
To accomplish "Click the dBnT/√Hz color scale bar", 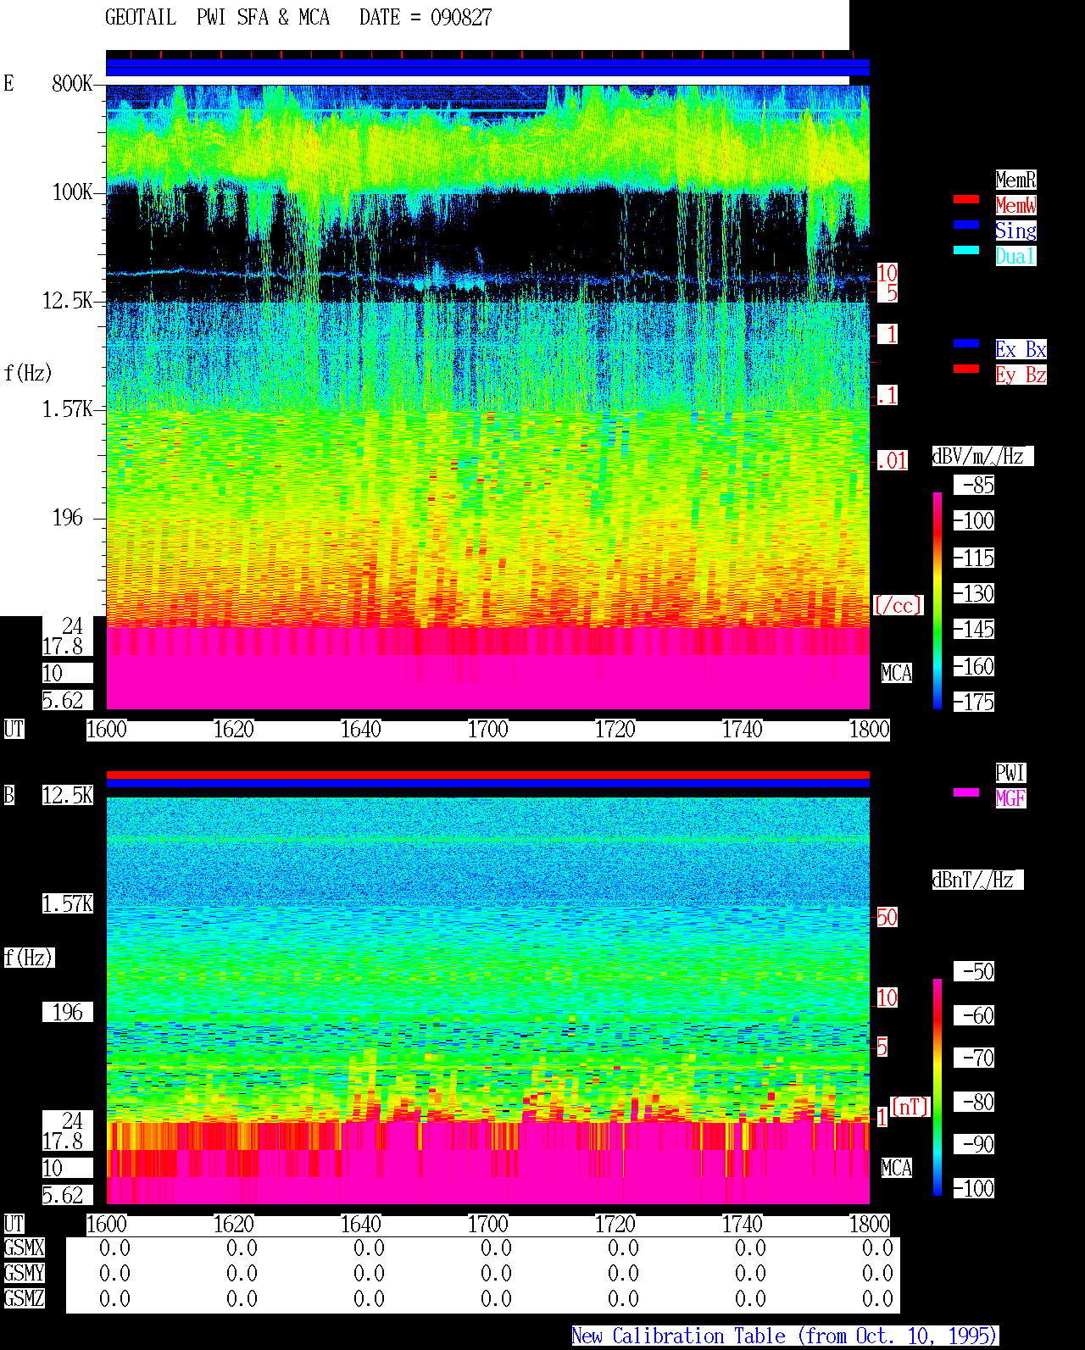I will click(938, 1087).
